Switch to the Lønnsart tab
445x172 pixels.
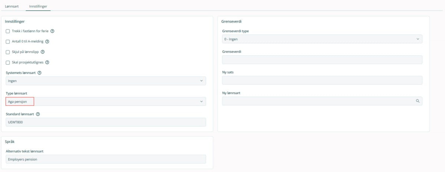(x=11, y=6)
